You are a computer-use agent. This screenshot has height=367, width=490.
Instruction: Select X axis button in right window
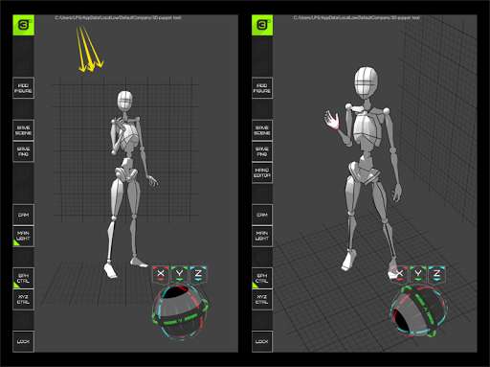(399, 273)
